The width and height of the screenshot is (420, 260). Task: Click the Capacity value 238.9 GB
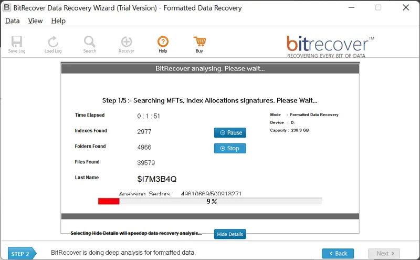pyautogui.click(x=300, y=130)
